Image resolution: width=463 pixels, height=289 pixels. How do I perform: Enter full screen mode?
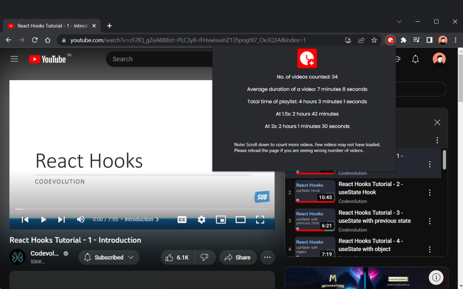pos(260,219)
